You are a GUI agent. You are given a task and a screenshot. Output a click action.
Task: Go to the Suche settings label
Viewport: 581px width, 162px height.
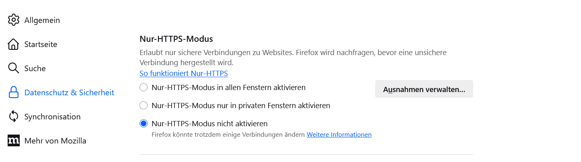pyautogui.click(x=35, y=68)
